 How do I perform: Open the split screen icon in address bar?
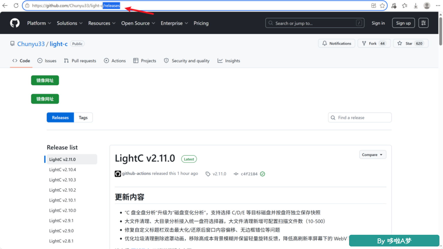point(373,6)
